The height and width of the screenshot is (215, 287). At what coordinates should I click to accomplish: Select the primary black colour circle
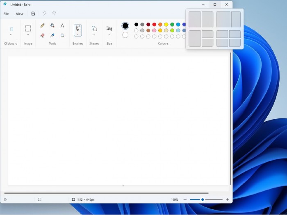tap(125, 26)
